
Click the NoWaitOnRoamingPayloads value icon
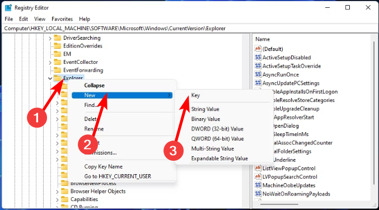coord(258,194)
